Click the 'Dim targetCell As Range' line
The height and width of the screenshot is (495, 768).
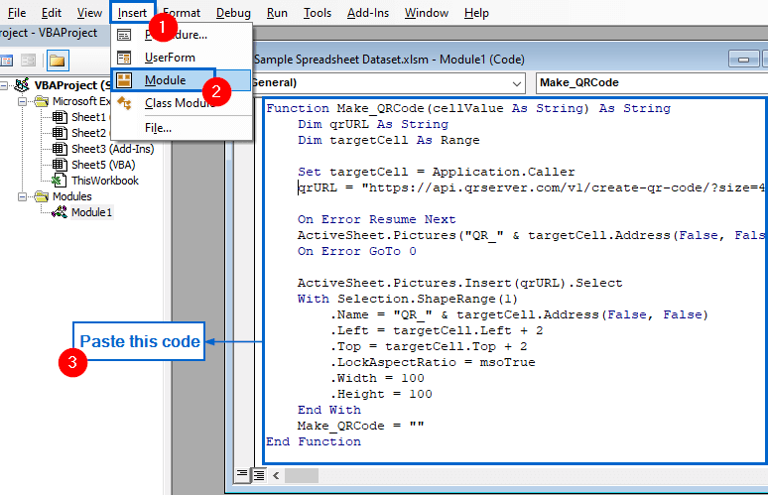pyautogui.click(x=388, y=140)
